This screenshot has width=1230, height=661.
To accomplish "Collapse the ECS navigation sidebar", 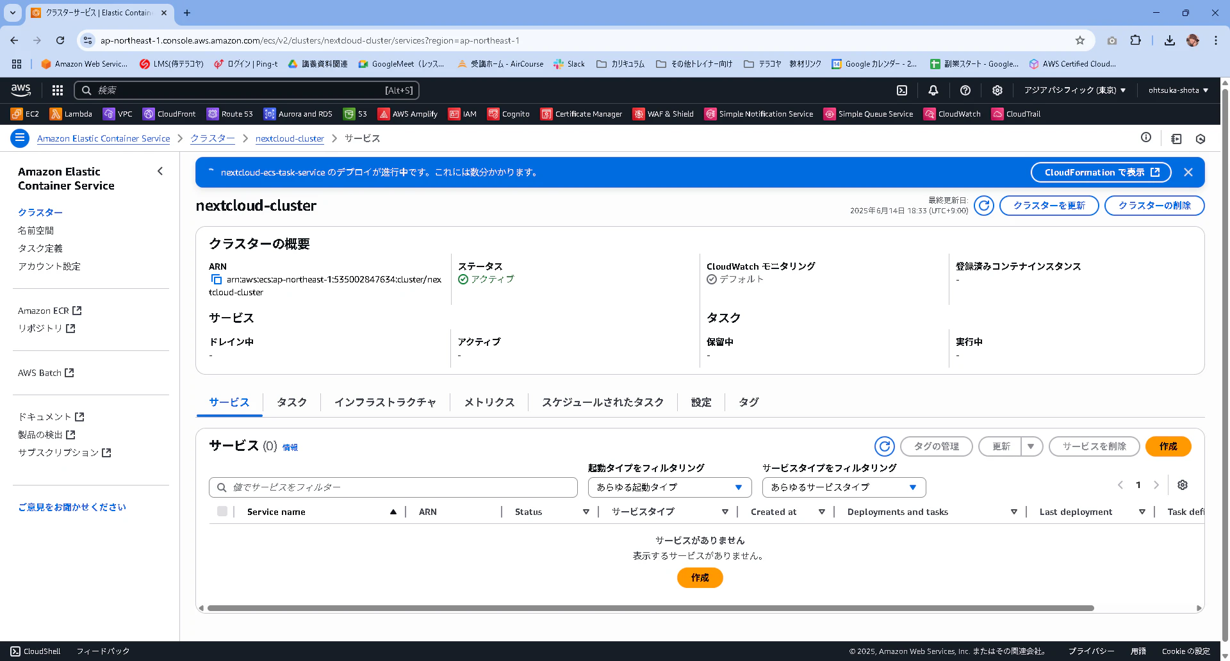I will click(x=160, y=171).
